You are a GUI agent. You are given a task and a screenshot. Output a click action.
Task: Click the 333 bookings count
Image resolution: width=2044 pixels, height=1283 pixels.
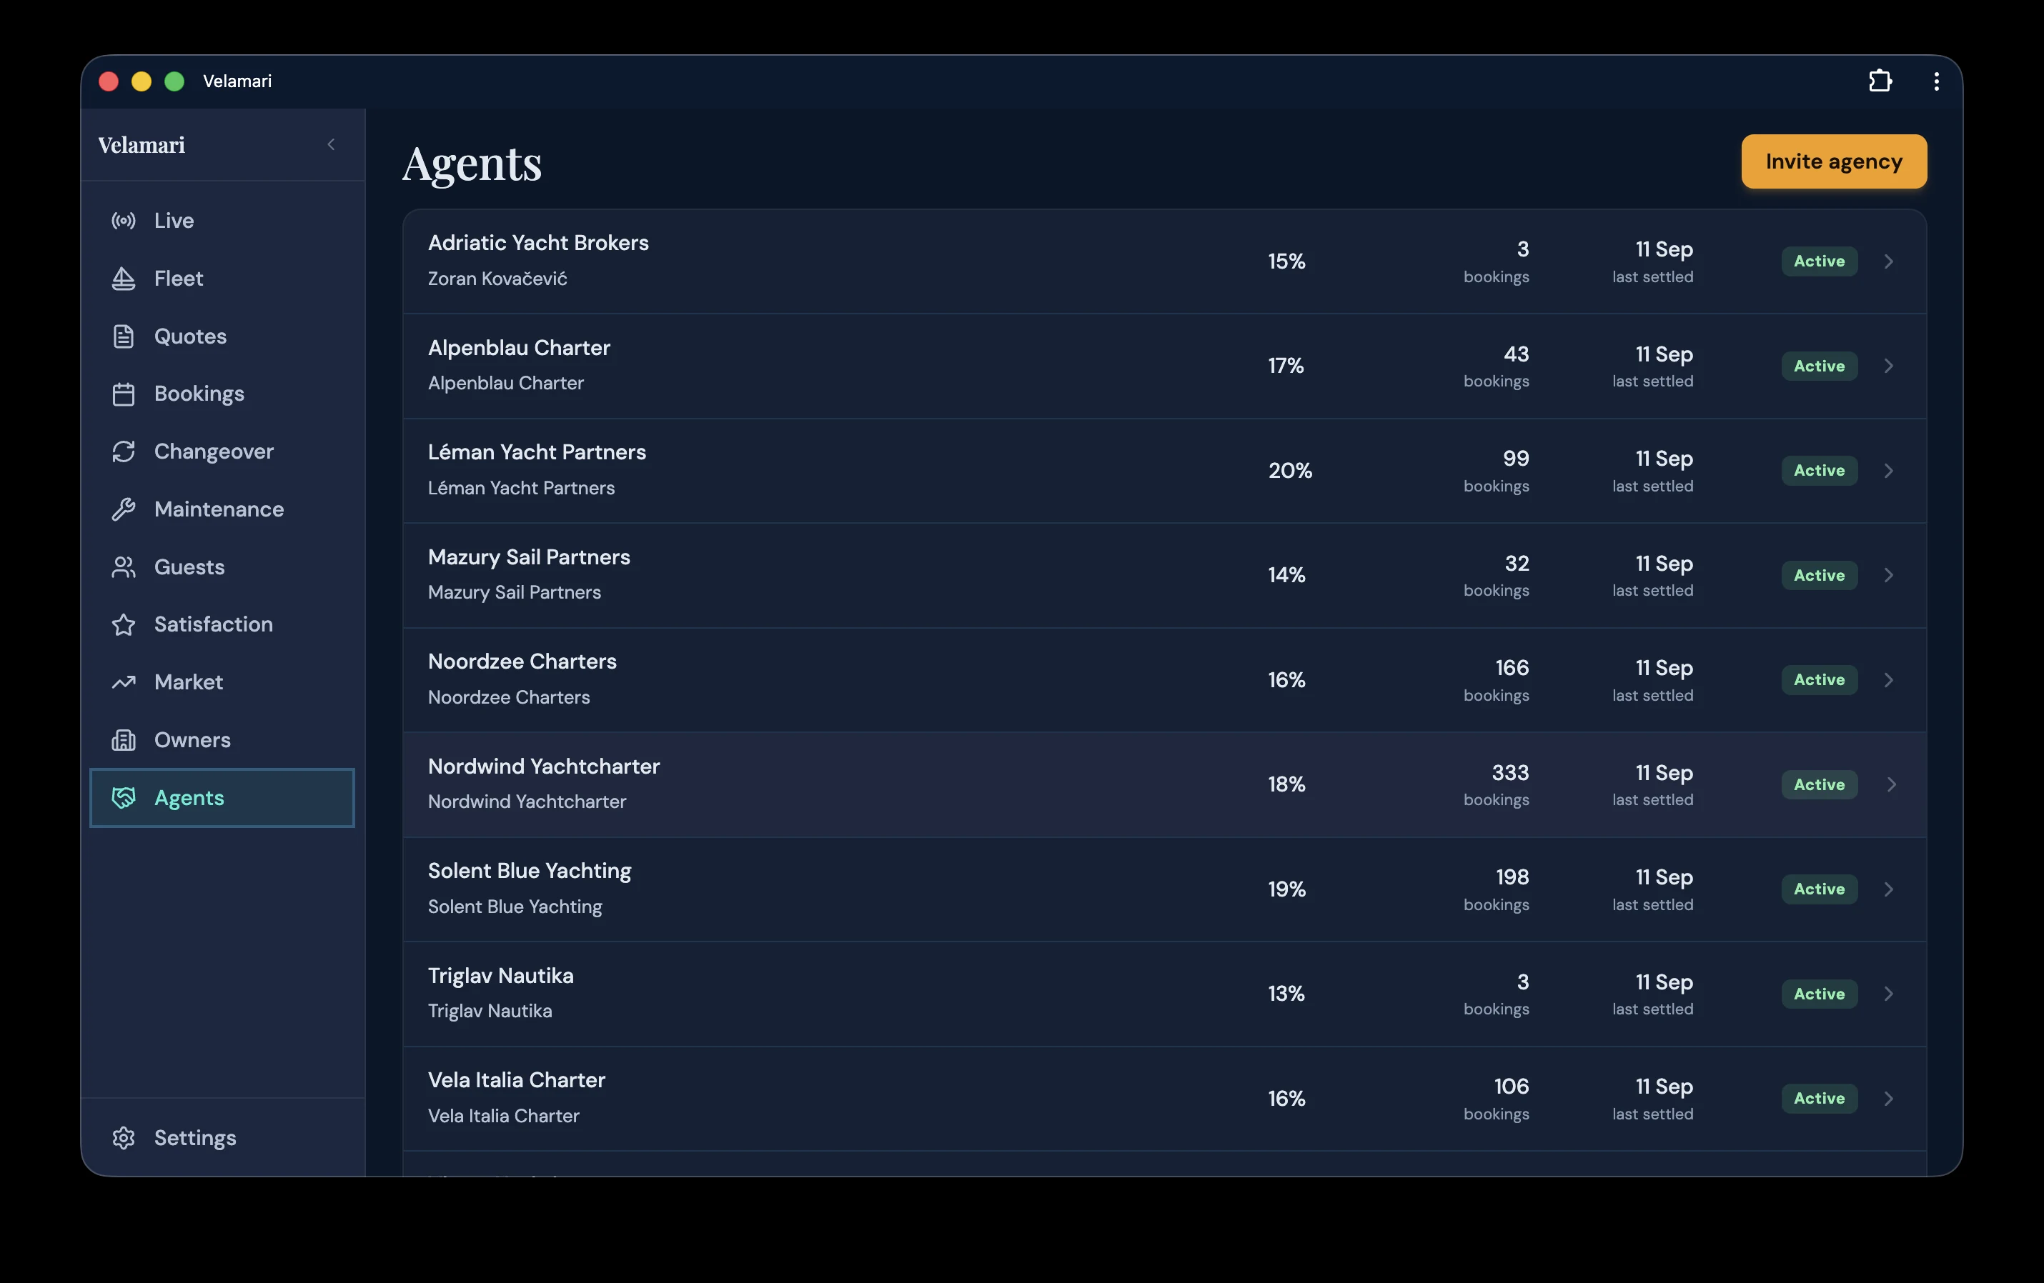[1510, 773]
